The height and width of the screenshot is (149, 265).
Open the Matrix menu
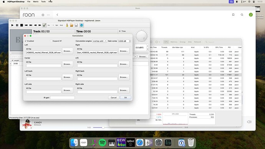pos(36,2)
